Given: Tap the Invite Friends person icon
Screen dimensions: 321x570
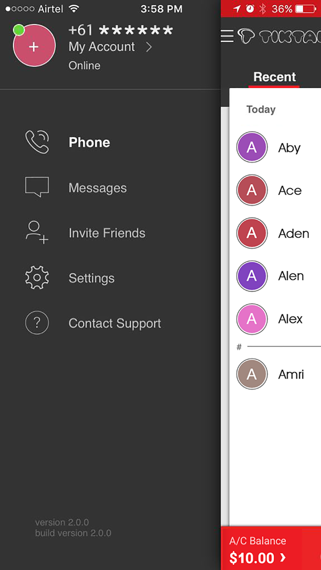Looking at the screenshot, I should pyautogui.click(x=37, y=232).
